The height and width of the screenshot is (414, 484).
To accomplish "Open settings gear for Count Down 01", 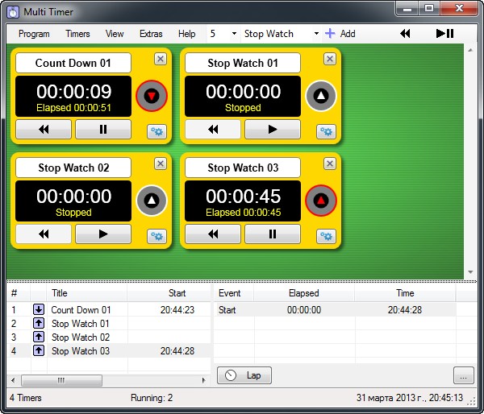I will [x=157, y=131].
